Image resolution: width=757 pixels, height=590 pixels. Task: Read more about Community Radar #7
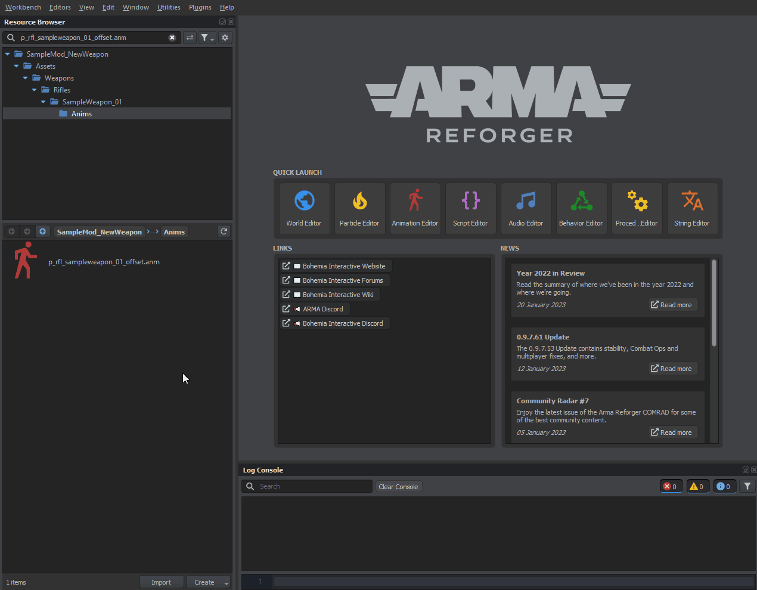pos(672,433)
